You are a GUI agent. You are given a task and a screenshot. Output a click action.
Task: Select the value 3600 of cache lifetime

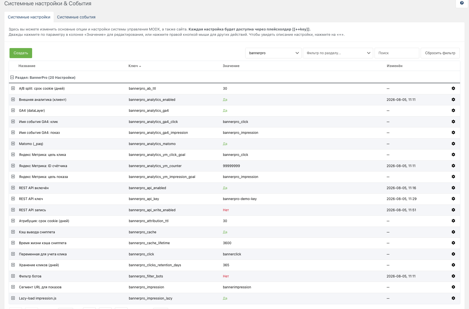(227, 243)
